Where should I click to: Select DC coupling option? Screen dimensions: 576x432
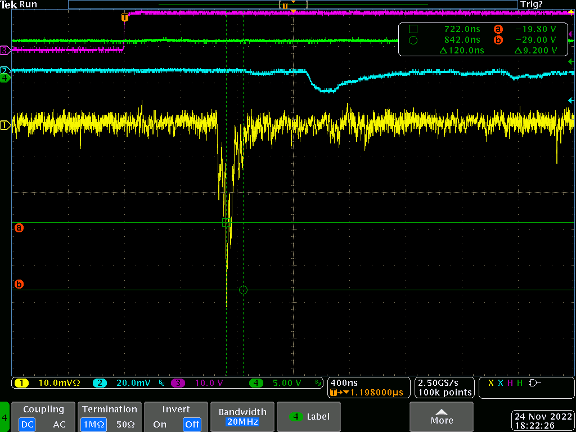27,424
